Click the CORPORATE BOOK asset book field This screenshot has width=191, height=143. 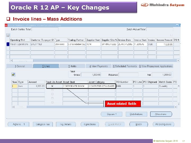[x=75, y=86]
